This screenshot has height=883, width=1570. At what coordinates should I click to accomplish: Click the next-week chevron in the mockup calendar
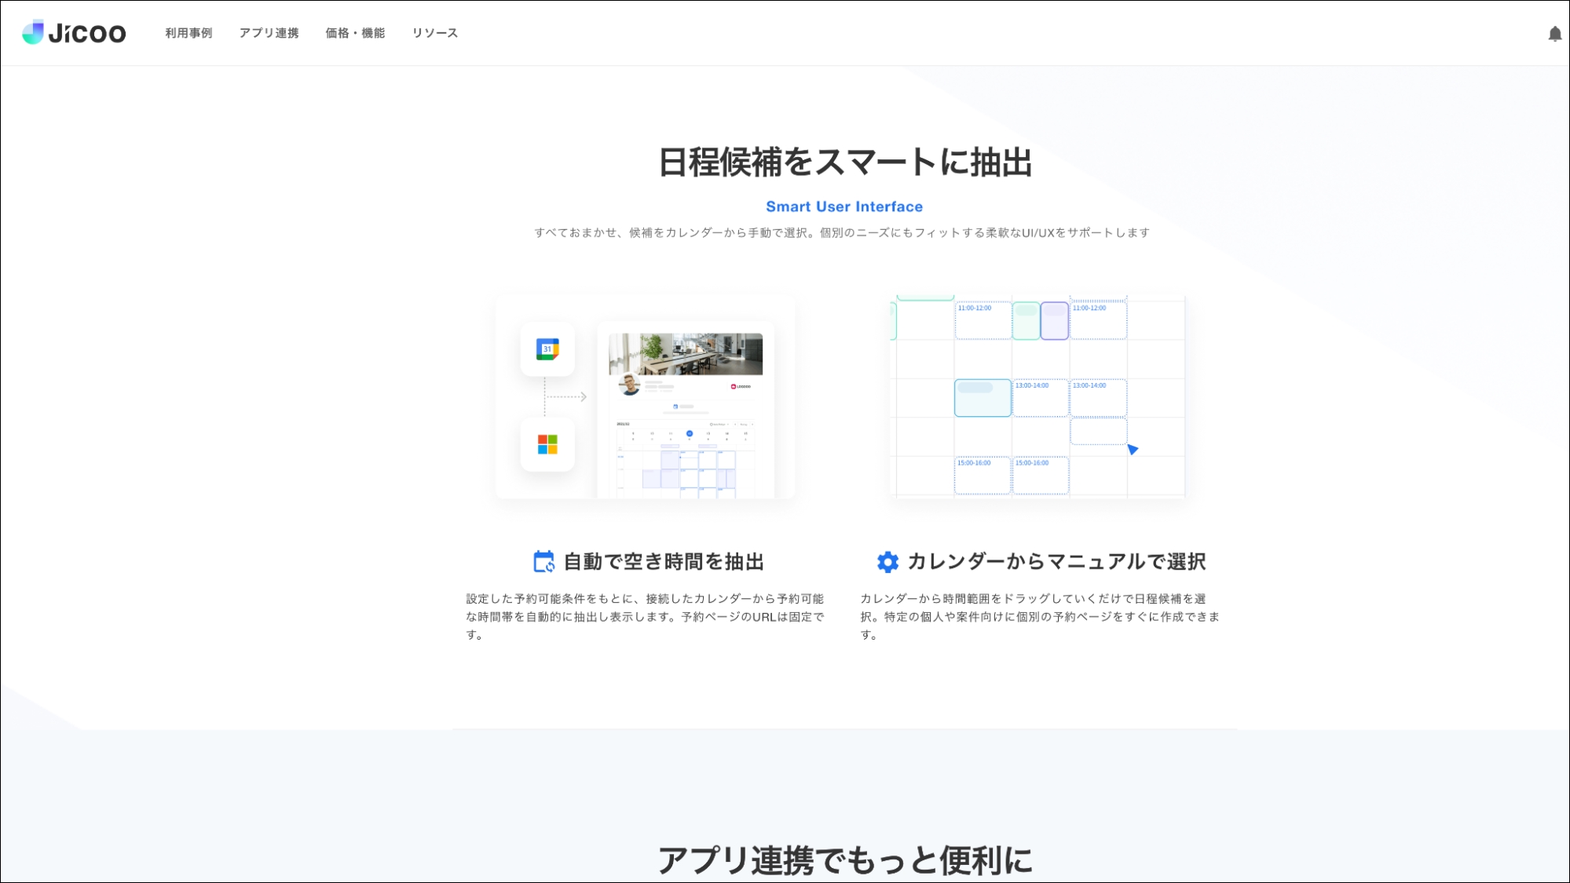point(752,424)
